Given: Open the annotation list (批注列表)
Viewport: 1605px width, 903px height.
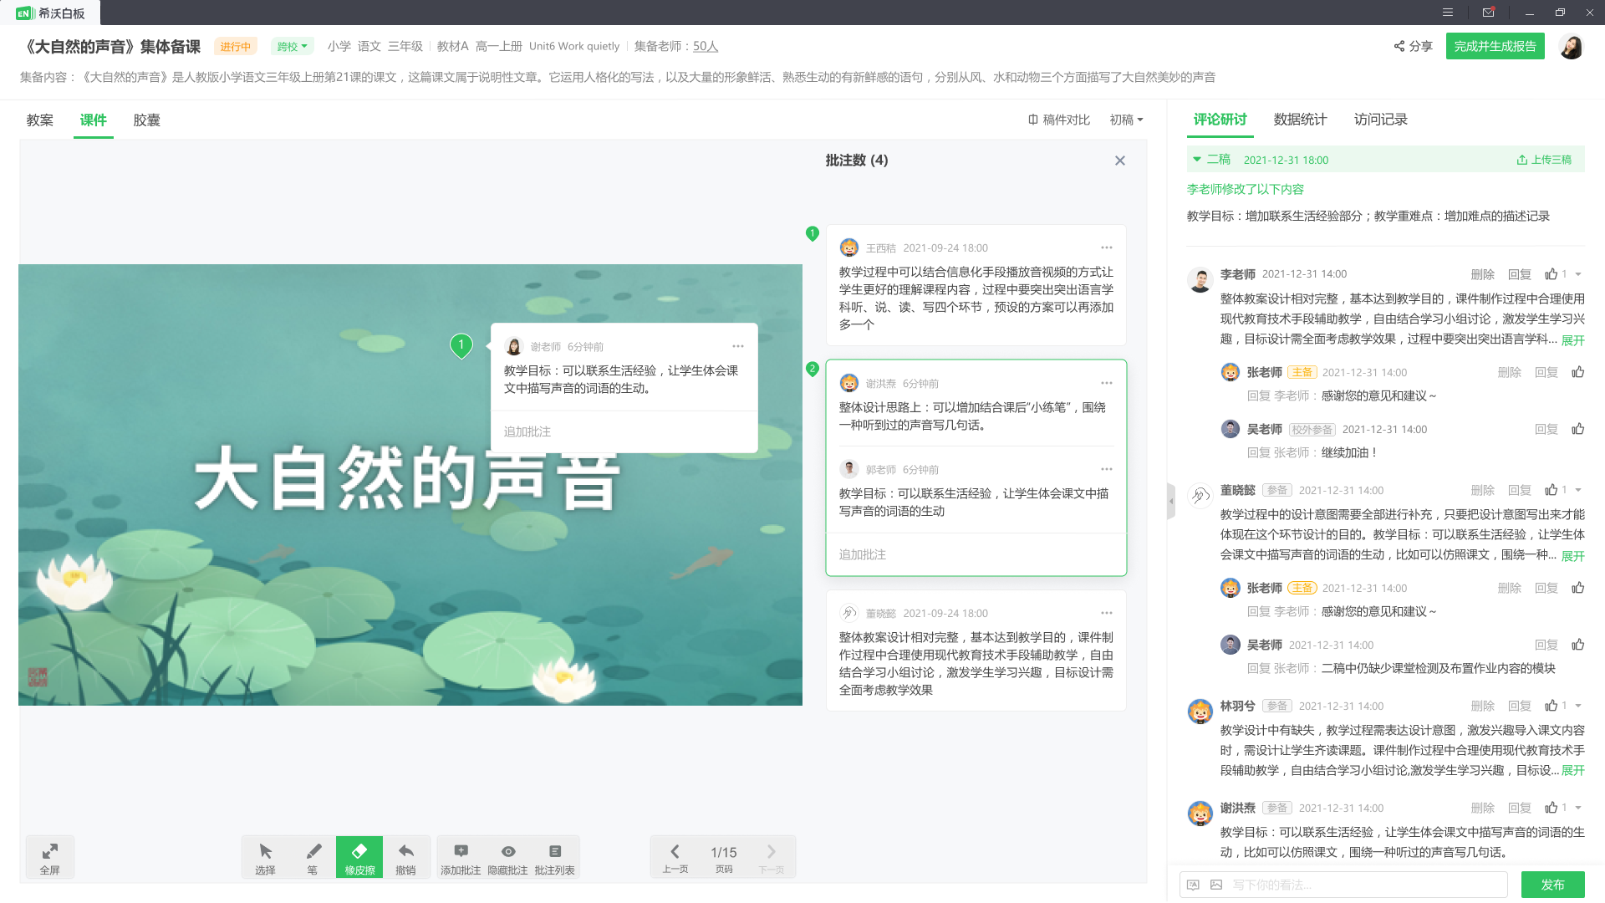Looking at the screenshot, I should coord(554,856).
